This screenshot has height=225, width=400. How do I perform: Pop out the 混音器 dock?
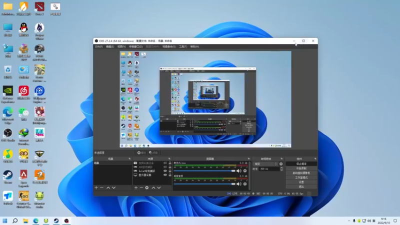point(248,158)
